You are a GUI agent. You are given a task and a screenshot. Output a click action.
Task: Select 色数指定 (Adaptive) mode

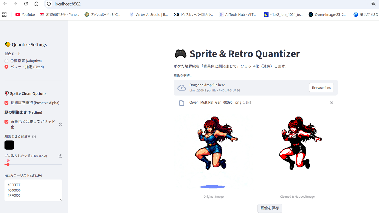point(7,61)
